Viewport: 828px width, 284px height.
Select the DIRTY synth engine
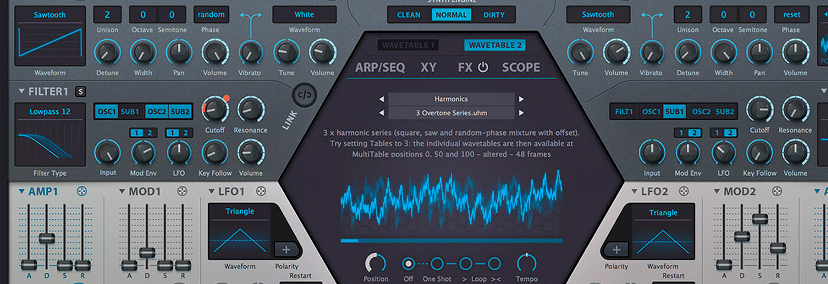[494, 15]
